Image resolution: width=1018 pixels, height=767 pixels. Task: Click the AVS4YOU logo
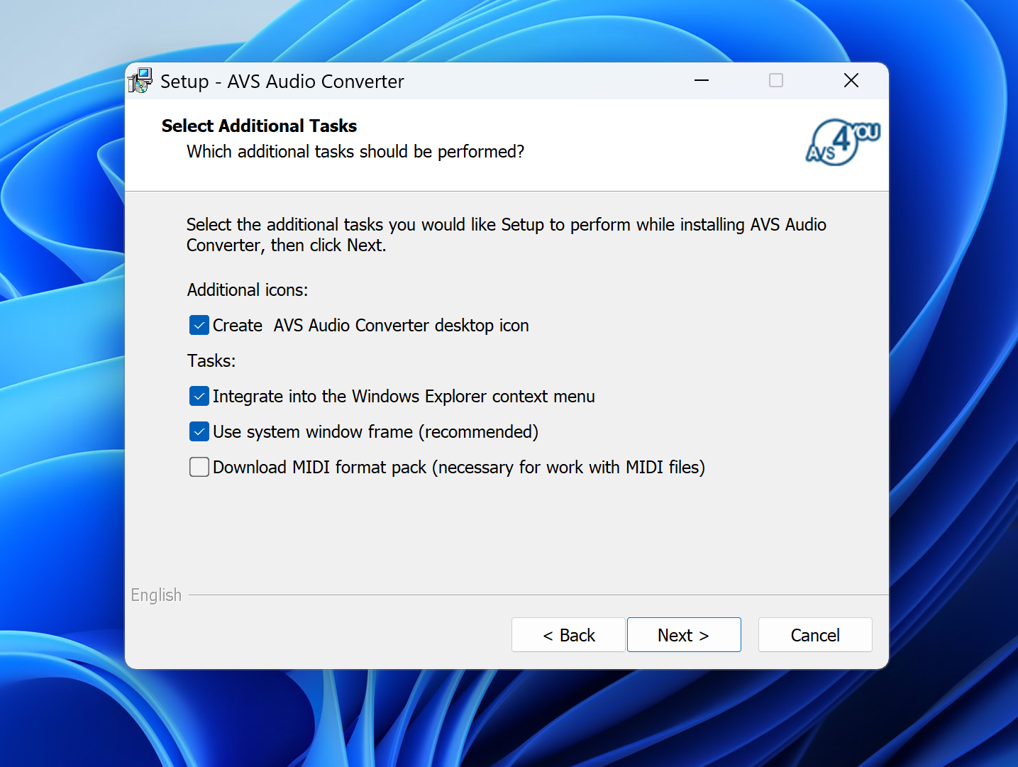[x=842, y=142]
